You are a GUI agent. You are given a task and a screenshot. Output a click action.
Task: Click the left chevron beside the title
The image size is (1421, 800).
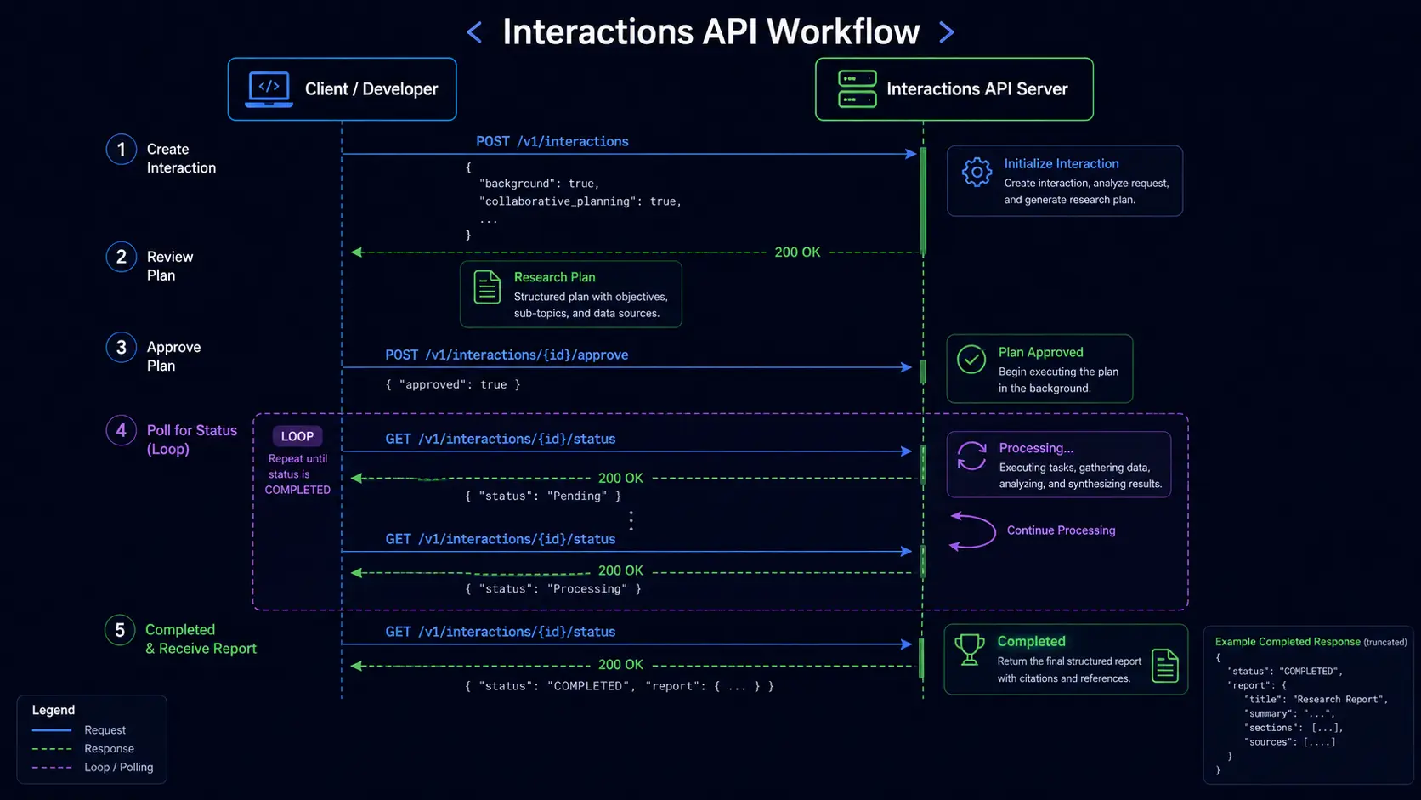(474, 32)
